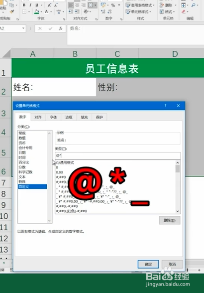Click the dialog help question mark
This screenshot has height=293, width=204.
click(x=165, y=106)
